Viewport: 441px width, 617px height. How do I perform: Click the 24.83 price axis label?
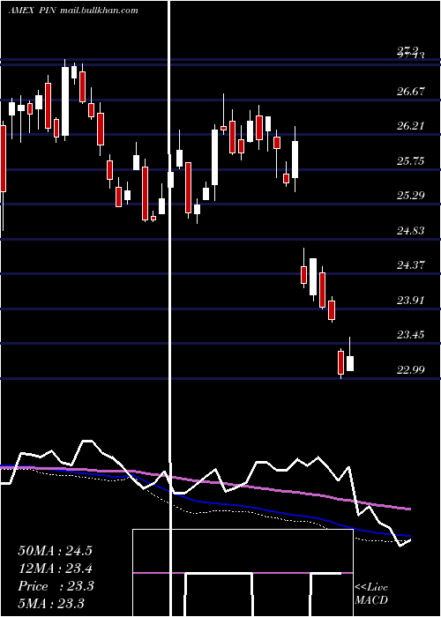(411, 231)
